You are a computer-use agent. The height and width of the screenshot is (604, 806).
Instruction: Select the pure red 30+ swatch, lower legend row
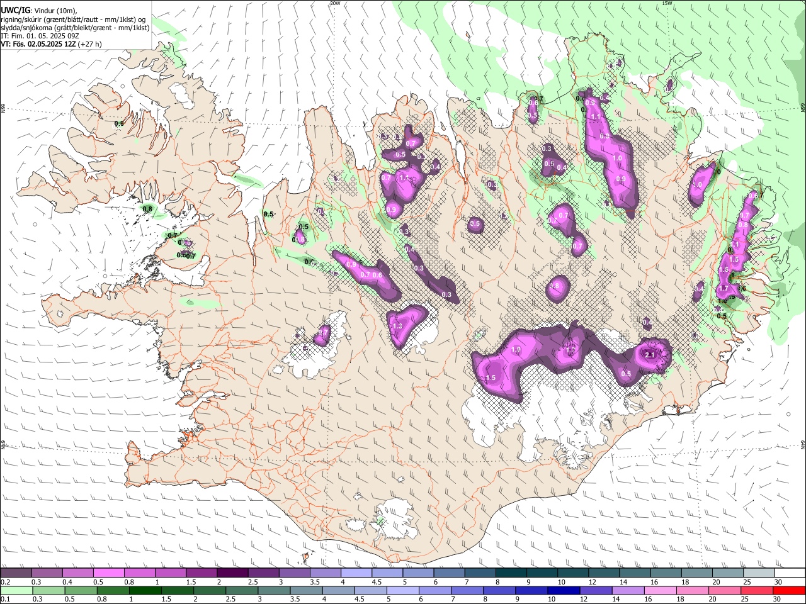(x=789, y=590)
